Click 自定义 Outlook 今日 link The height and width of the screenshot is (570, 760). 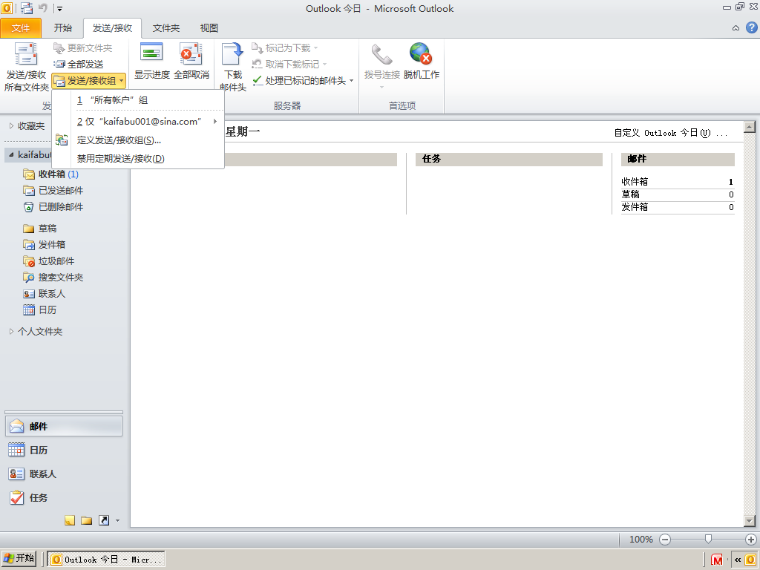671,133
